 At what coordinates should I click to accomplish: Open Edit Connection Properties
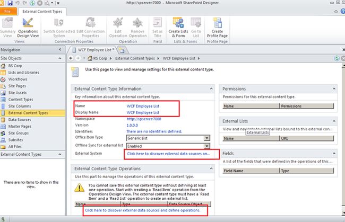(x=90, y=28)
